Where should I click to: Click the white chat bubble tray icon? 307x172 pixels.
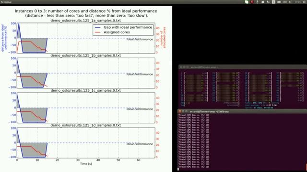247,2
